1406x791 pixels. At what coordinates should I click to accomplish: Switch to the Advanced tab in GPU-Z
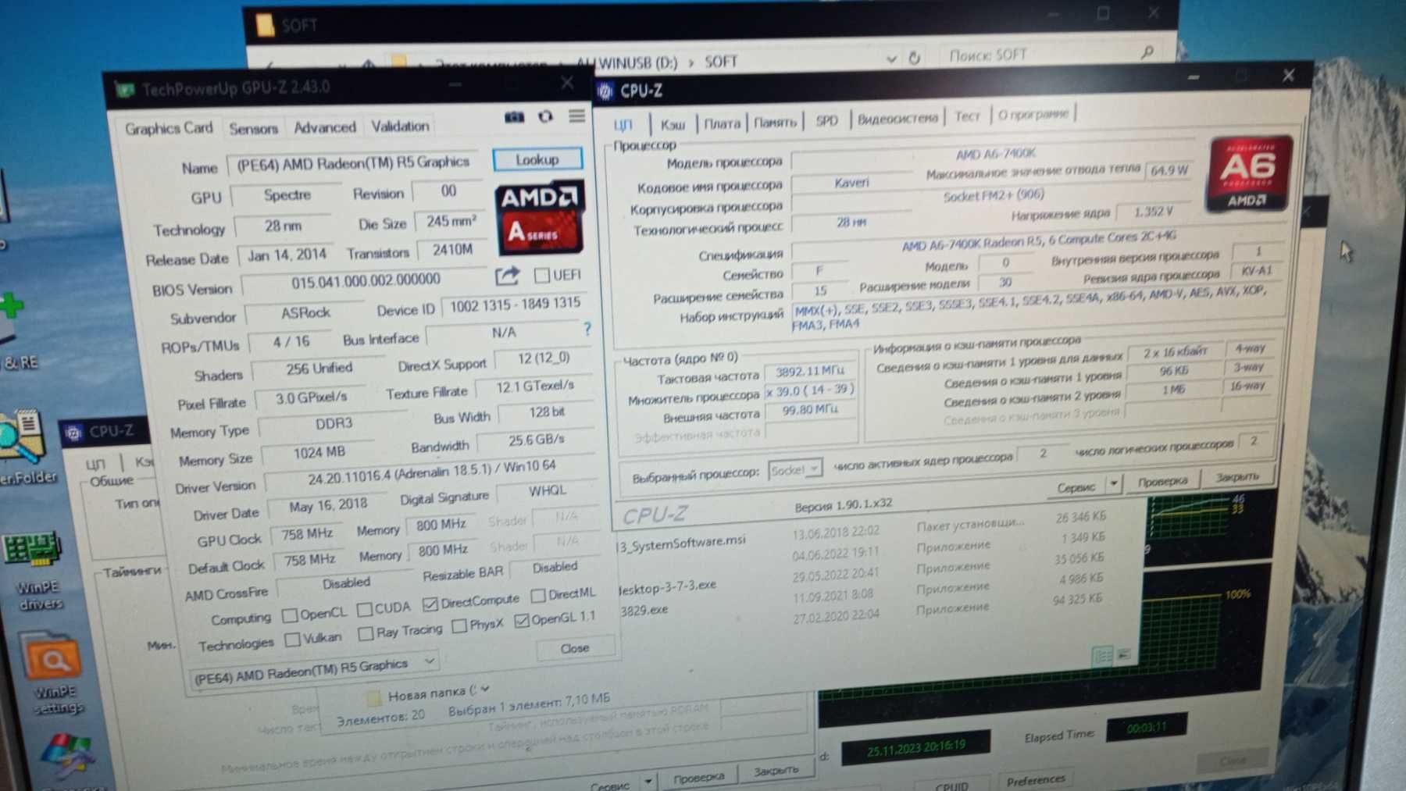click(x=324, y=126)
